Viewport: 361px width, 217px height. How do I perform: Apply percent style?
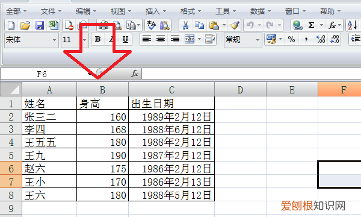(291, 39)
